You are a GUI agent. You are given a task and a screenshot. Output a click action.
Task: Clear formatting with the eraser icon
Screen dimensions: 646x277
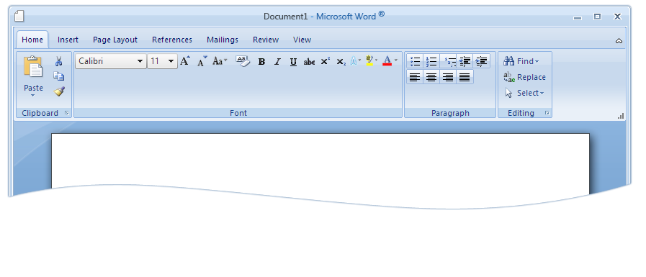(x=243, y=61)
